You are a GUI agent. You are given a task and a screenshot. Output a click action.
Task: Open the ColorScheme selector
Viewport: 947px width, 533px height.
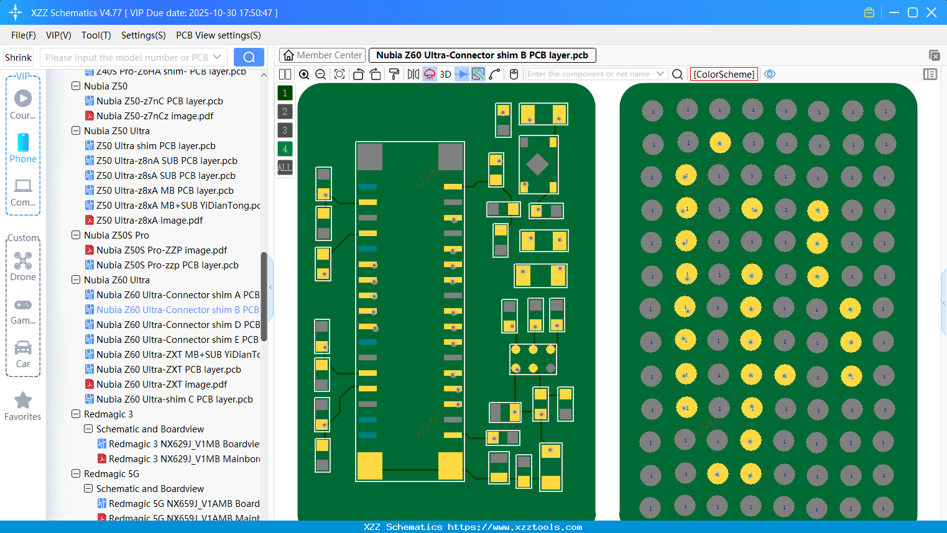coord(724,73)
